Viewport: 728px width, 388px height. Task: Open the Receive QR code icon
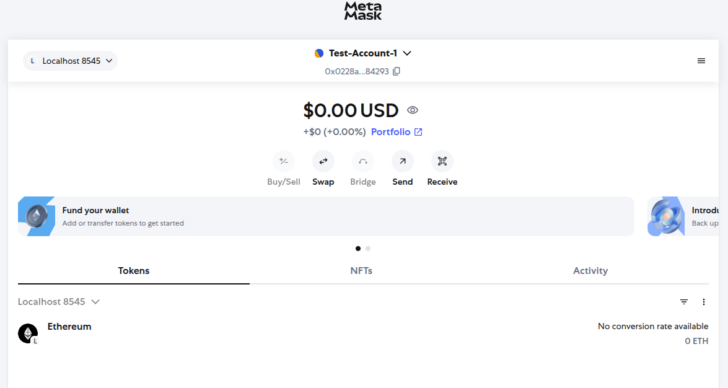(x=442, y=161)
